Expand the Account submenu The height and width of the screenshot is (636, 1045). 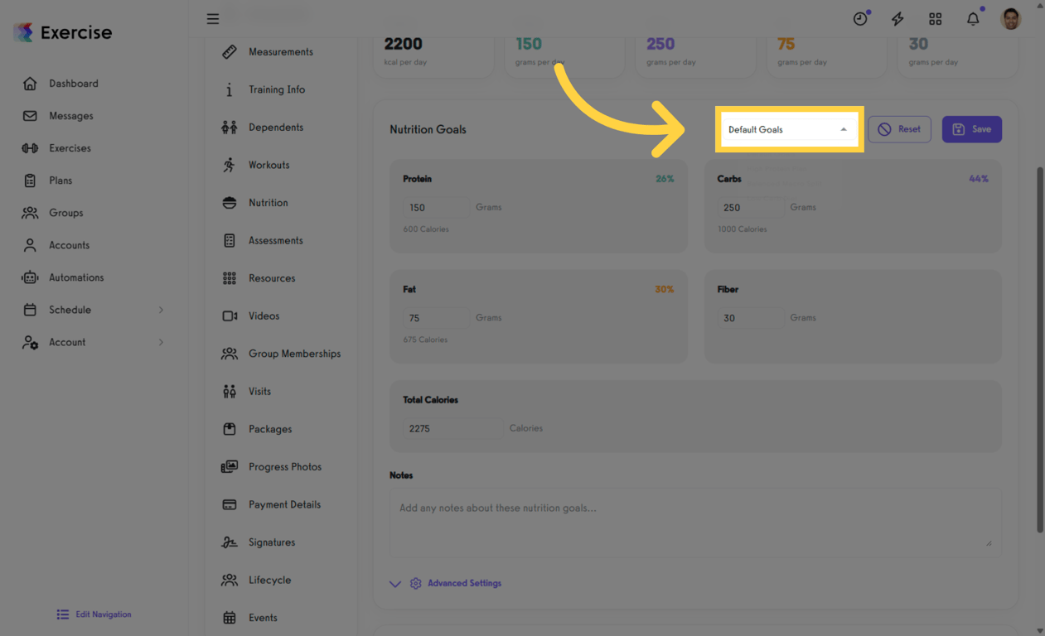click(x=161, y=342)
